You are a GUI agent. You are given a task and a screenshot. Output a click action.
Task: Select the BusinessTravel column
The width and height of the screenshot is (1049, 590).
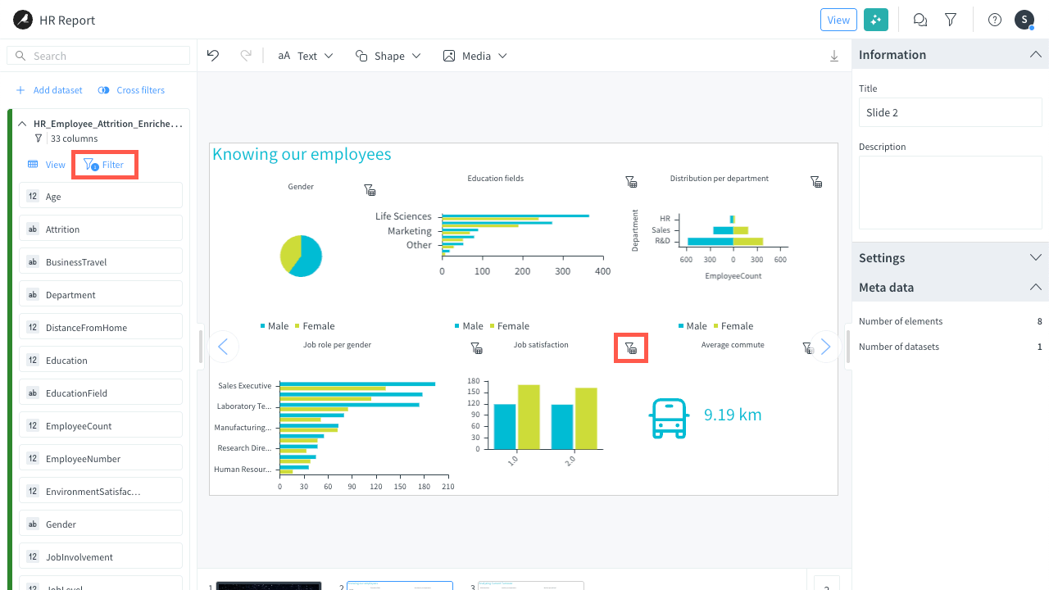coord(100,262)
